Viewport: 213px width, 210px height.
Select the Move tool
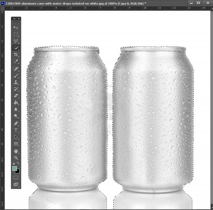click(x=16, y=27)
